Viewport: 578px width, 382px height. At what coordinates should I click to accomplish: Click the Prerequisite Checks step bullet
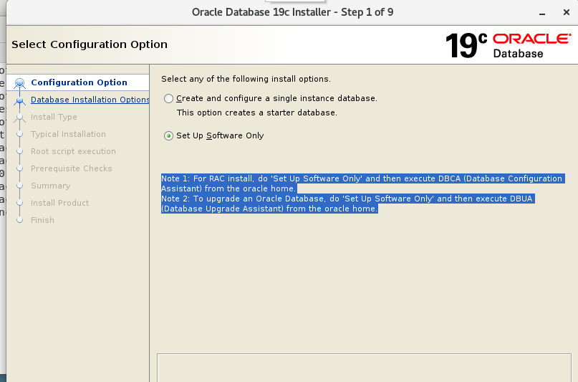20,168
